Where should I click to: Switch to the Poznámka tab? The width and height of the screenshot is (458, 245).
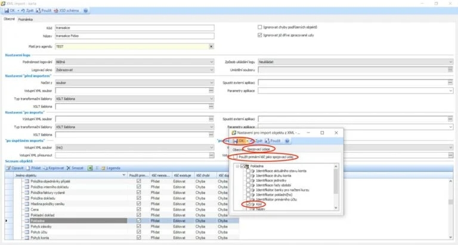[26, 20]
